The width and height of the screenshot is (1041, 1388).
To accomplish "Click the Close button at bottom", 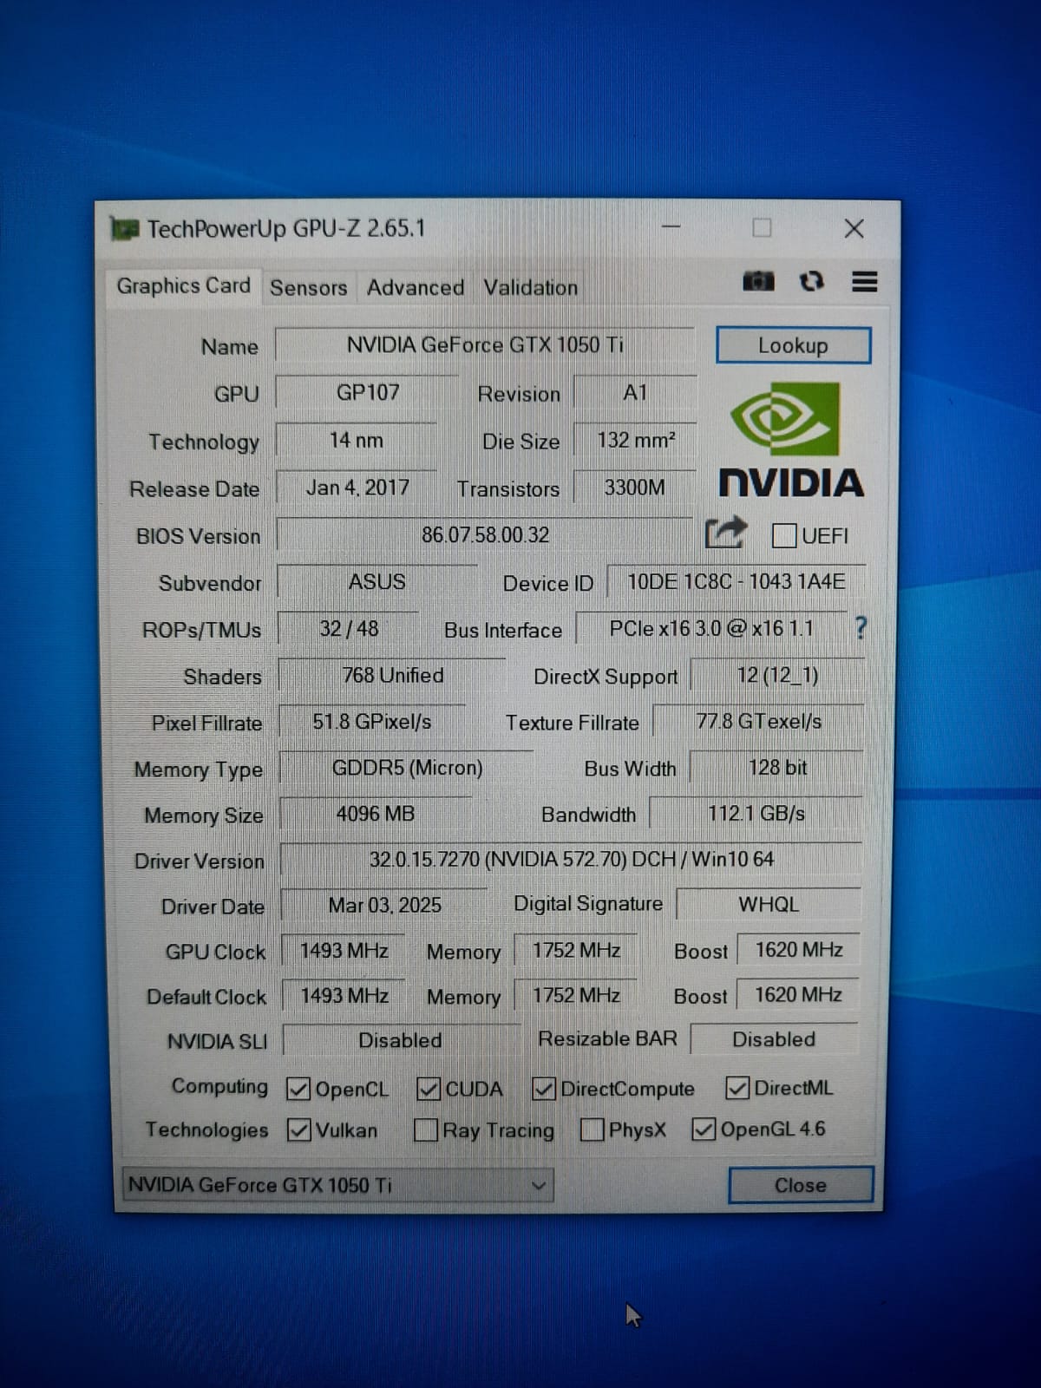I will (x=800, y=1185).
